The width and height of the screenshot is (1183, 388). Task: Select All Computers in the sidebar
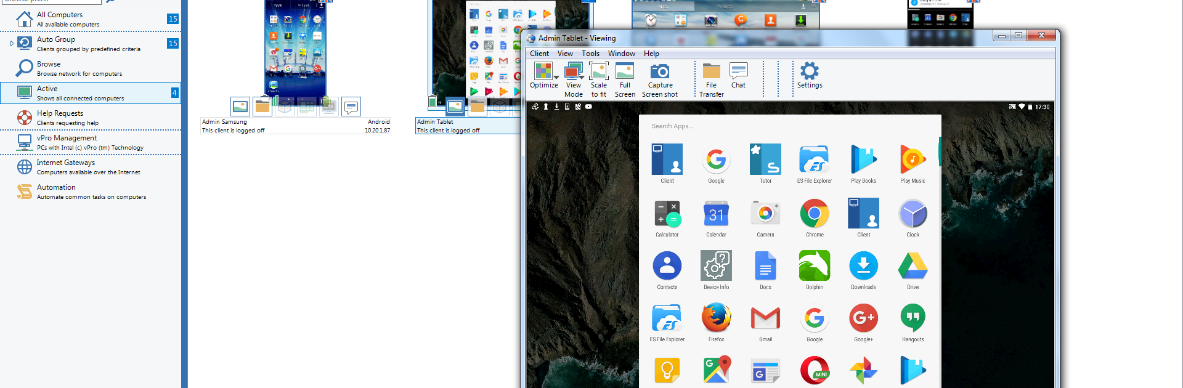pyautogui.click(x=91, y=19)
